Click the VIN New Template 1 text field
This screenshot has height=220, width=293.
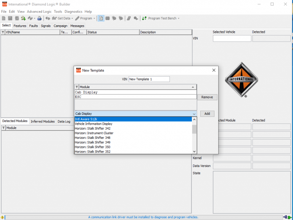149,79
